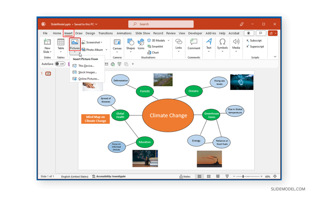The image size is (318, 197).
Task: Insert a SmartArt graphic
Action: pos(155,46)
